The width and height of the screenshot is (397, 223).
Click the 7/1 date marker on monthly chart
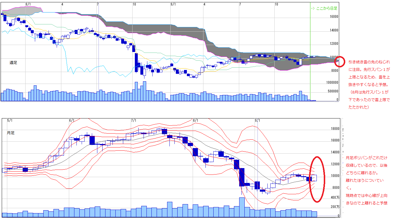click(x=134, y=120)
